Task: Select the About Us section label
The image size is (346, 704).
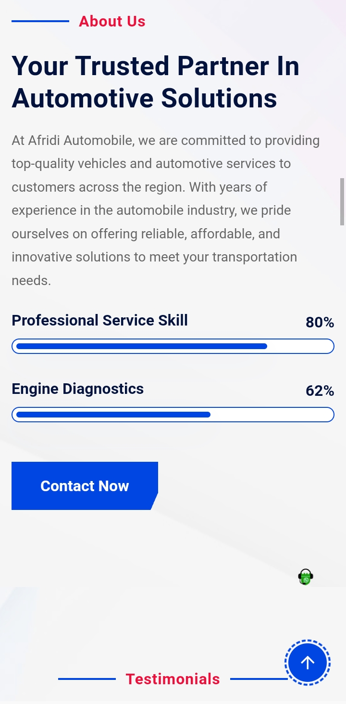Action: pos(112,21)
